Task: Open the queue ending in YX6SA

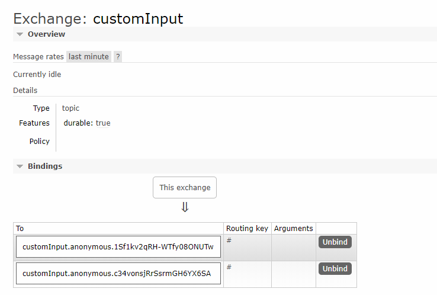Action: [x=118, y=274]
